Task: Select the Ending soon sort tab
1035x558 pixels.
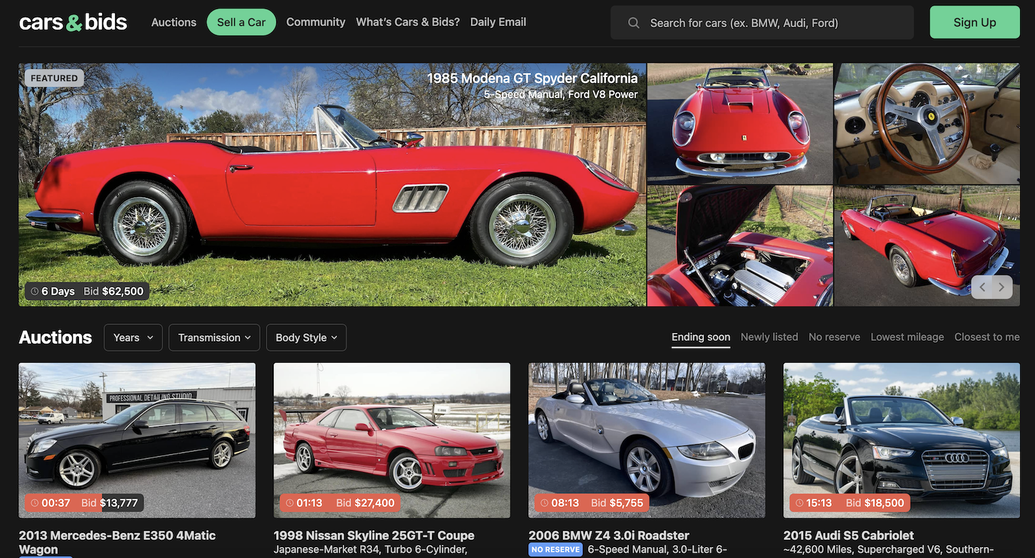Action: coord(701,337)
